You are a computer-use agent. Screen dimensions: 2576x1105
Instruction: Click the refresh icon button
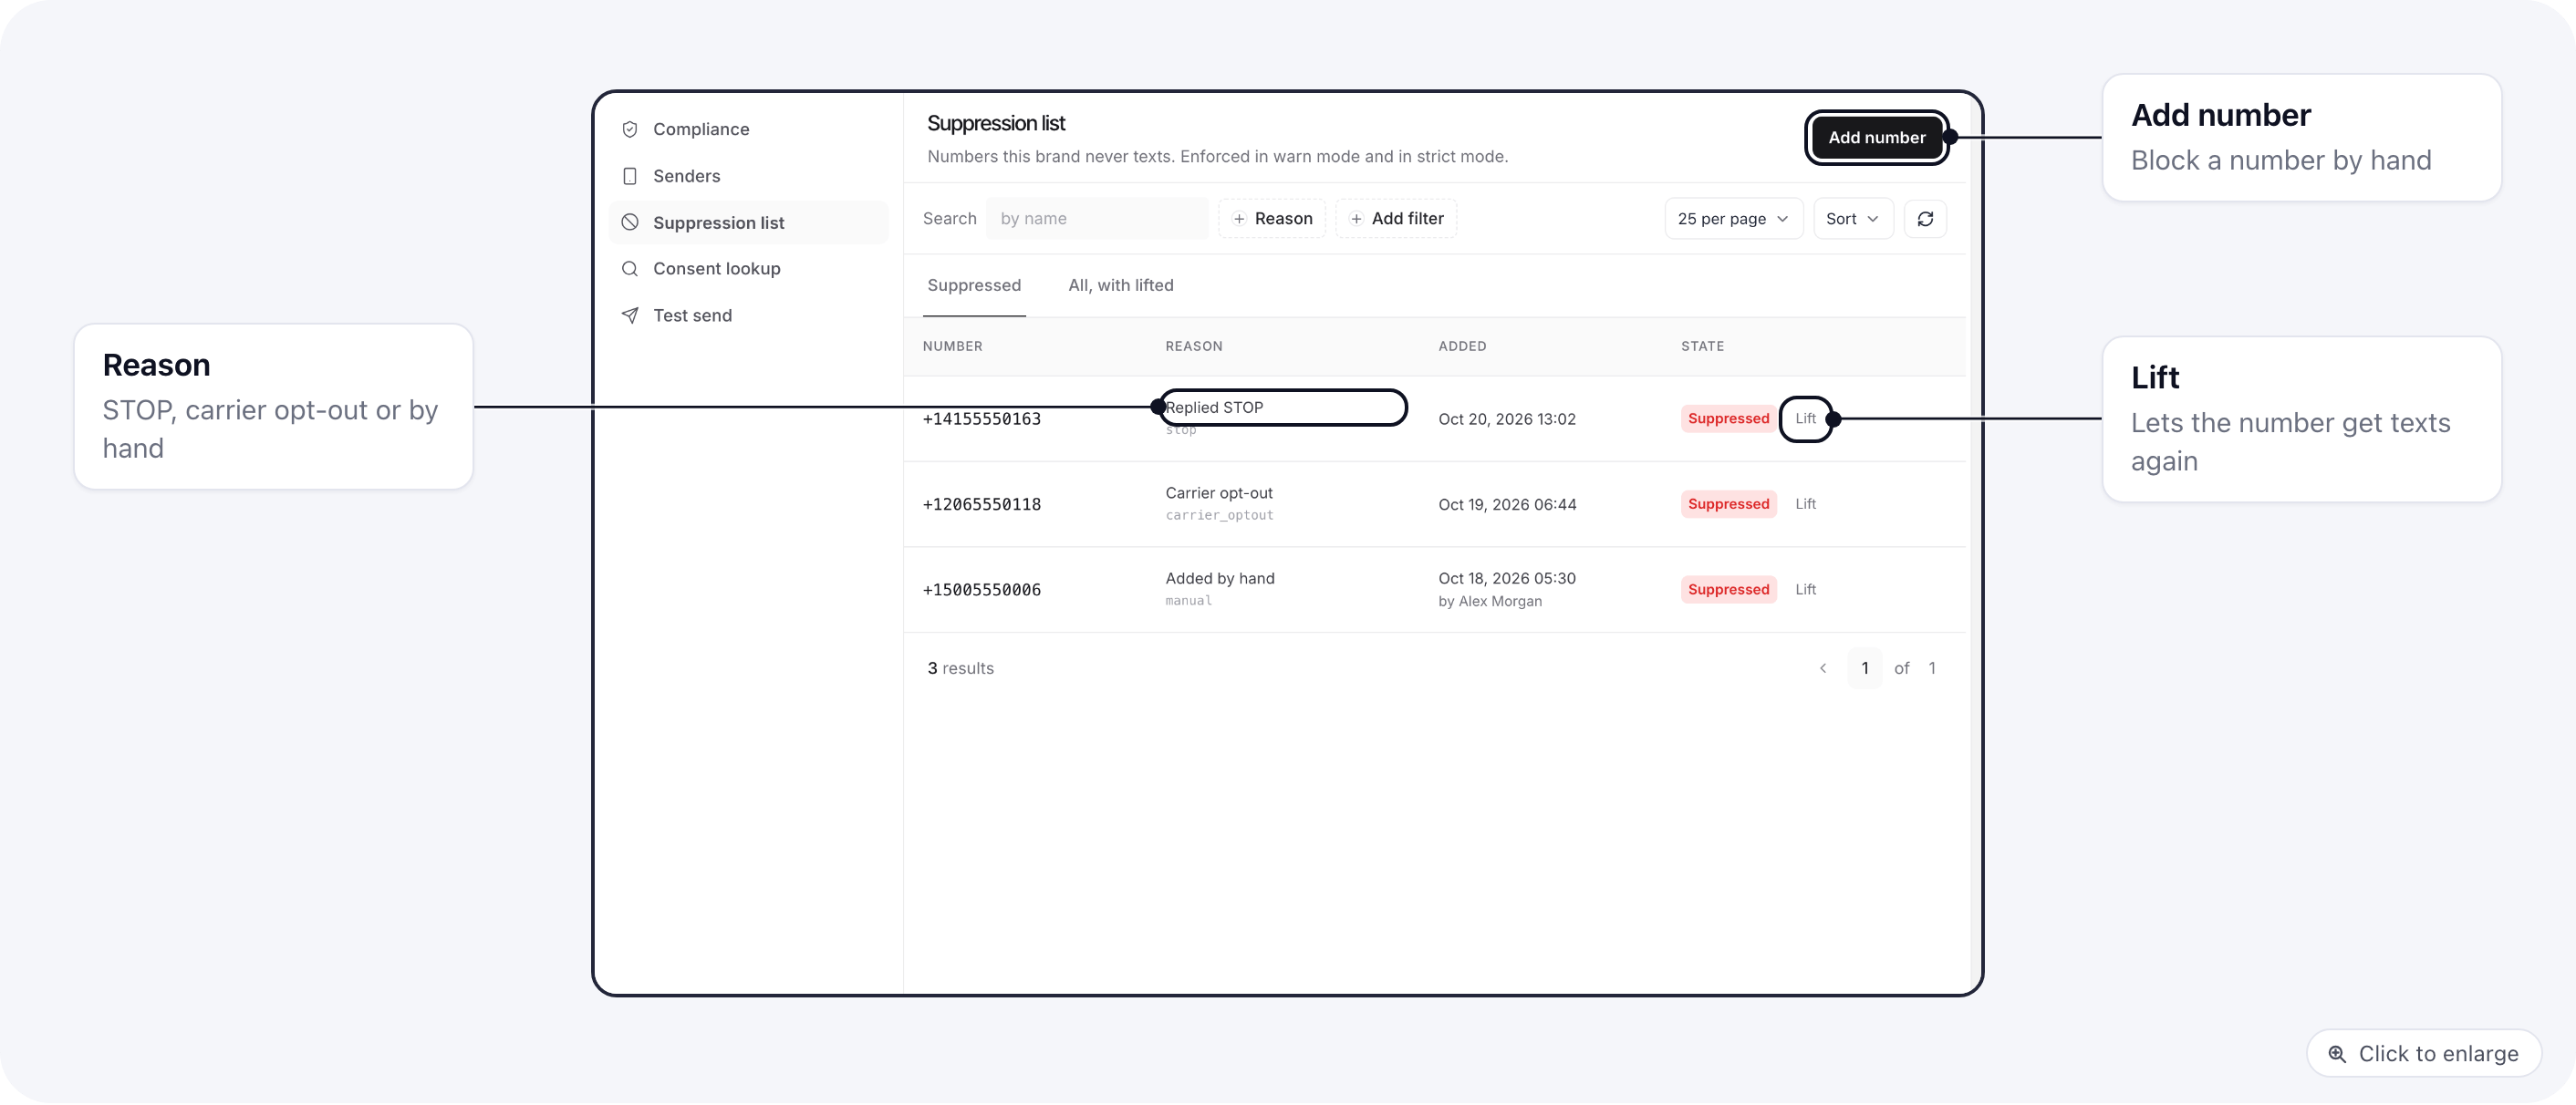coord(1925,219)
